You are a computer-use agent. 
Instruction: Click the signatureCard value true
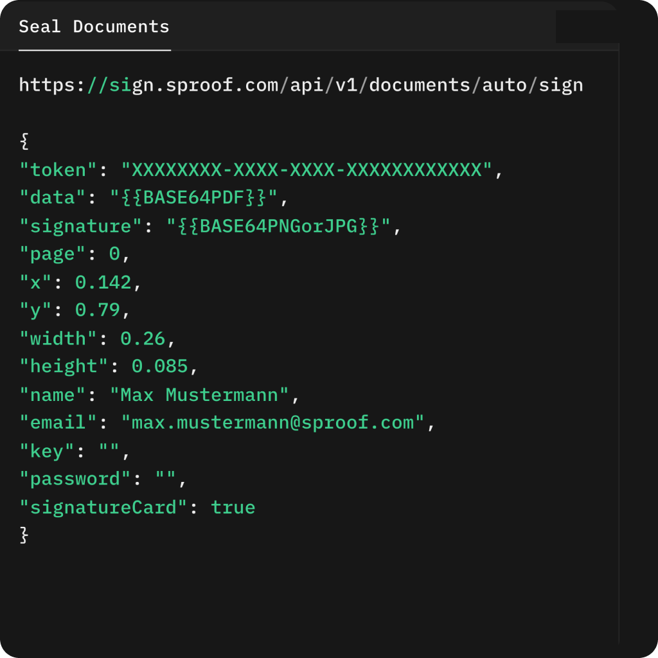click(x=233, y=508)
